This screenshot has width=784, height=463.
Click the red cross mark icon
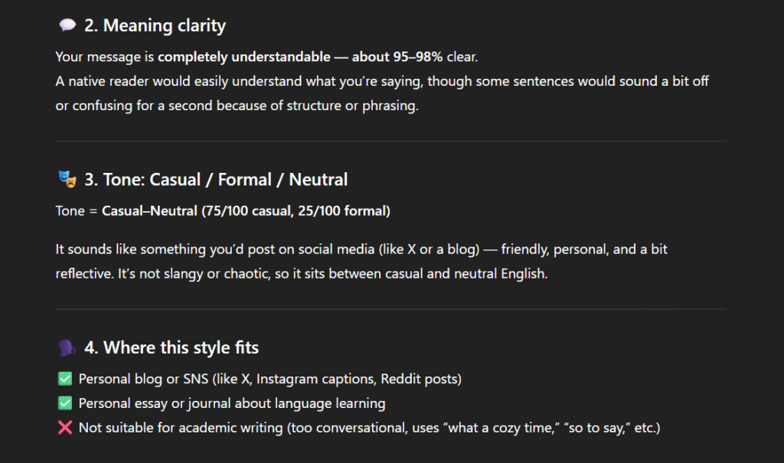64,428
